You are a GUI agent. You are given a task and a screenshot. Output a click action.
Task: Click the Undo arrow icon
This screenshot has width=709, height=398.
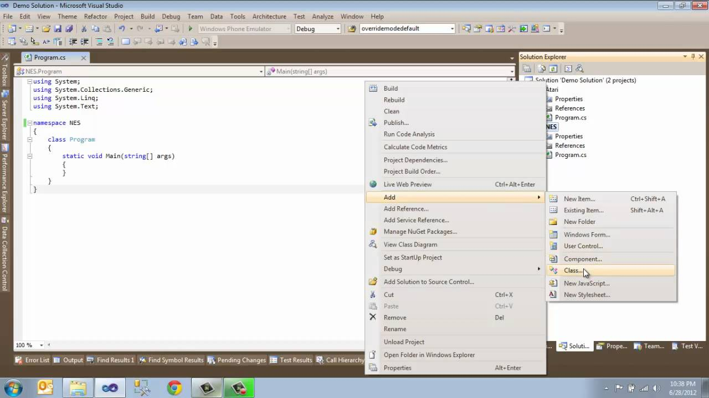(x=122, y=29)
